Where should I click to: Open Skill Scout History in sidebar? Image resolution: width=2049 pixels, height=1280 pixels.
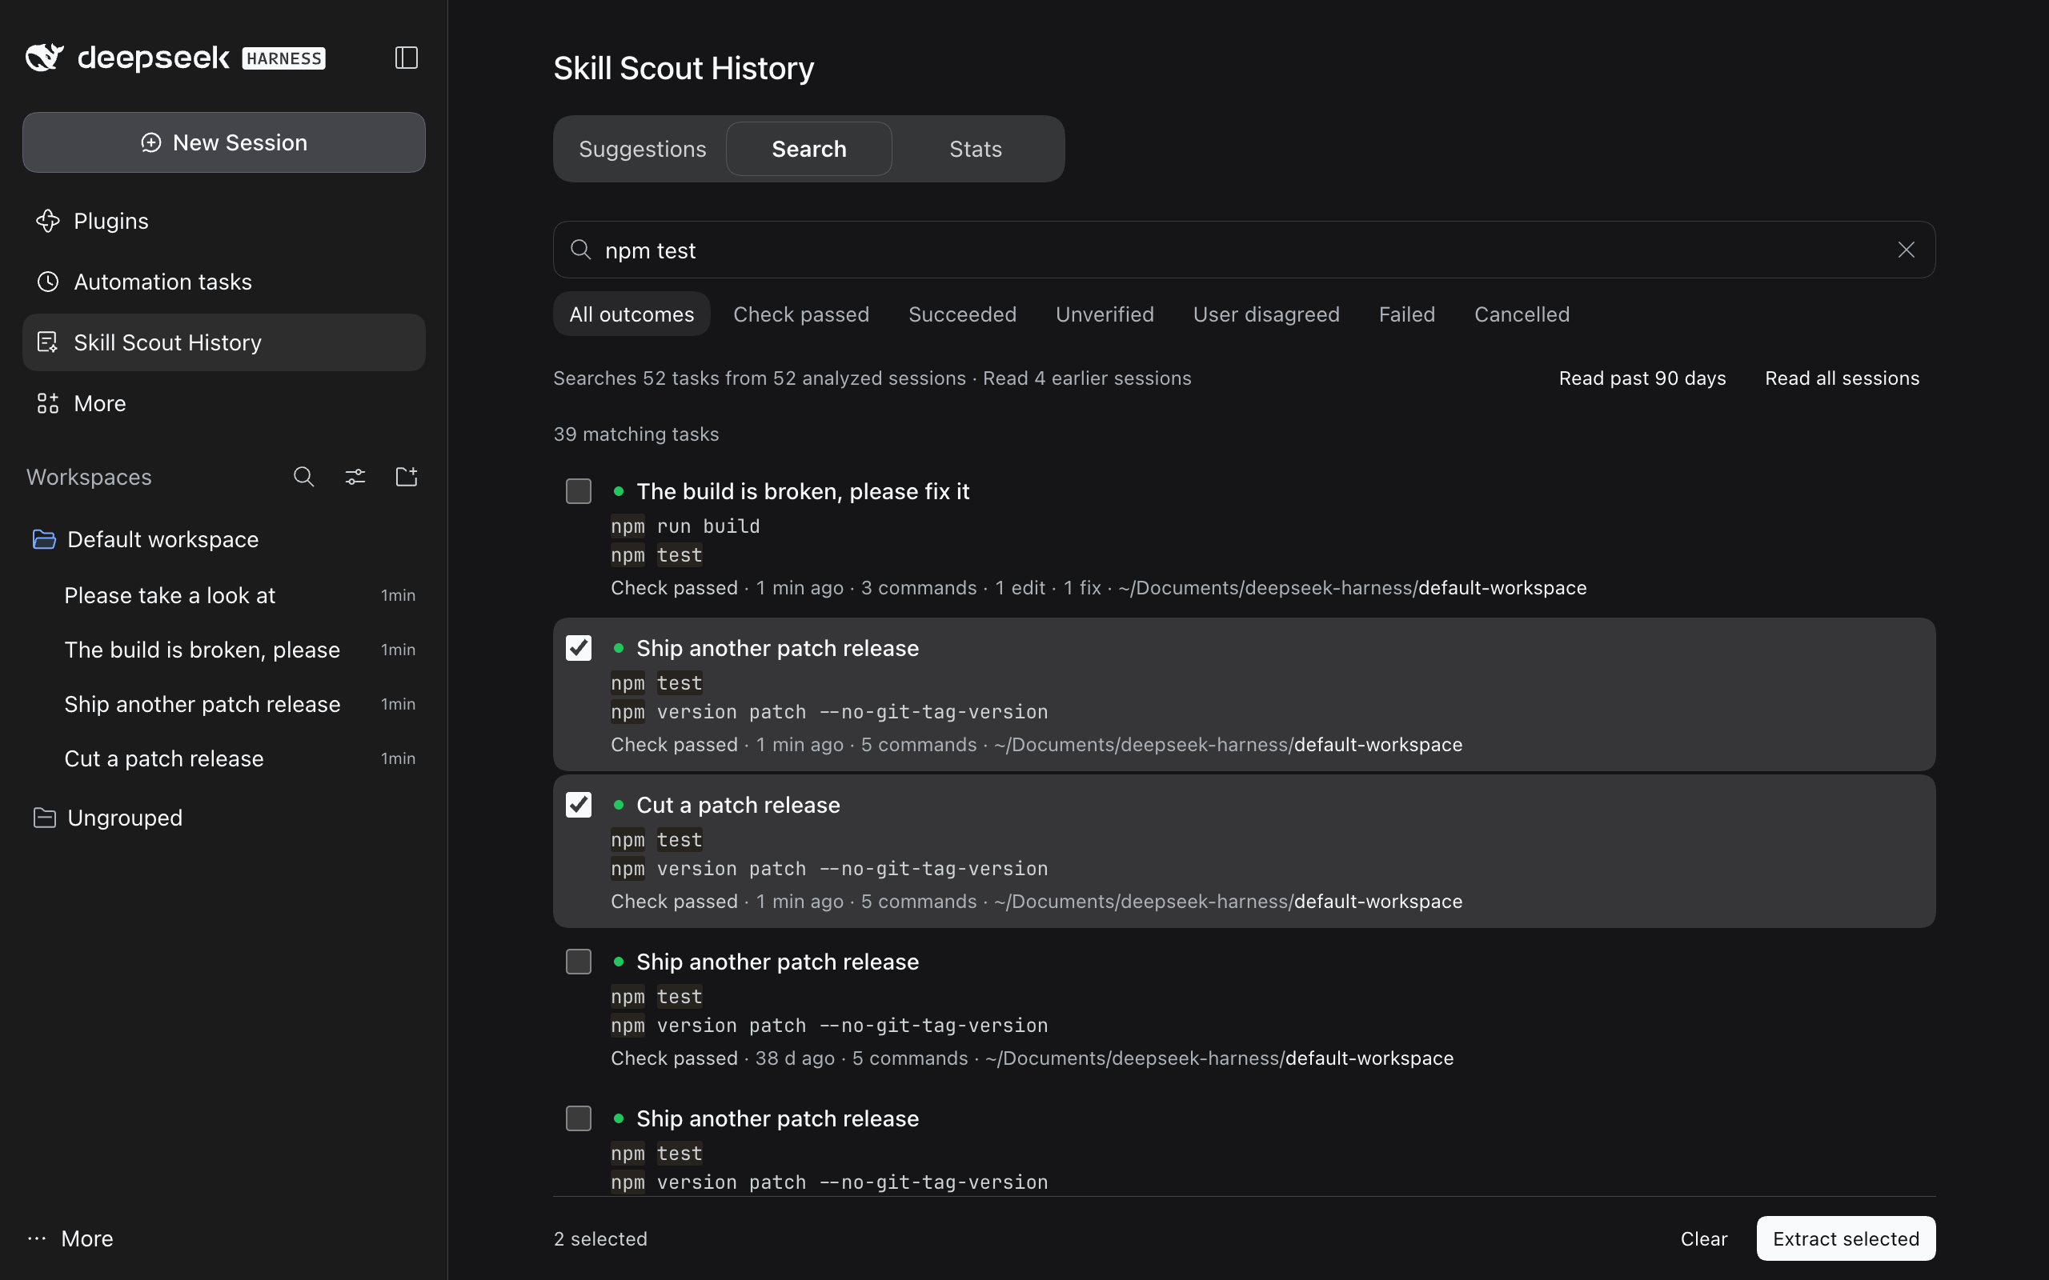pyautogui.click(x=223, y=342)
